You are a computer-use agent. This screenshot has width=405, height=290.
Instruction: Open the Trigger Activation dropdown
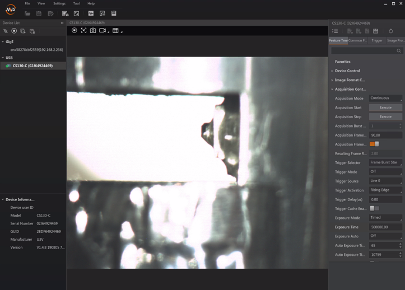coord(385,190)
